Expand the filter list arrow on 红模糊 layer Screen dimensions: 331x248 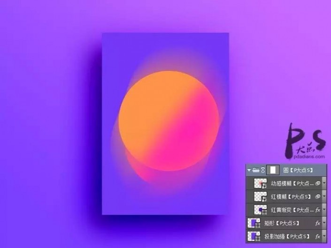click(324, 196)
